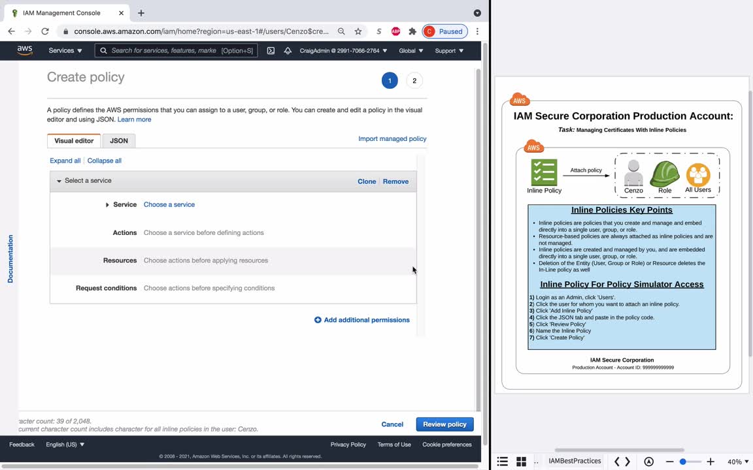The height and width of the screenshot is (470, 753).
Task: Click the compass navigator icon in the IAMBestPractices viewer
Action: click(x=649, y=462)
